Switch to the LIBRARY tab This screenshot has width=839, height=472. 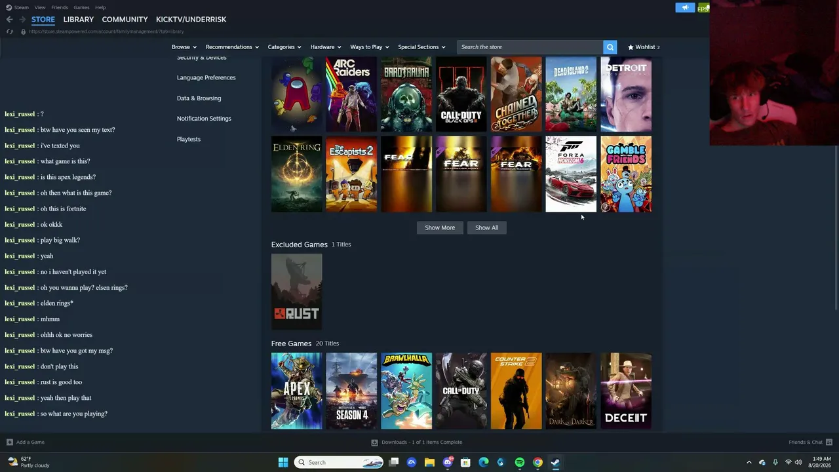79,20
